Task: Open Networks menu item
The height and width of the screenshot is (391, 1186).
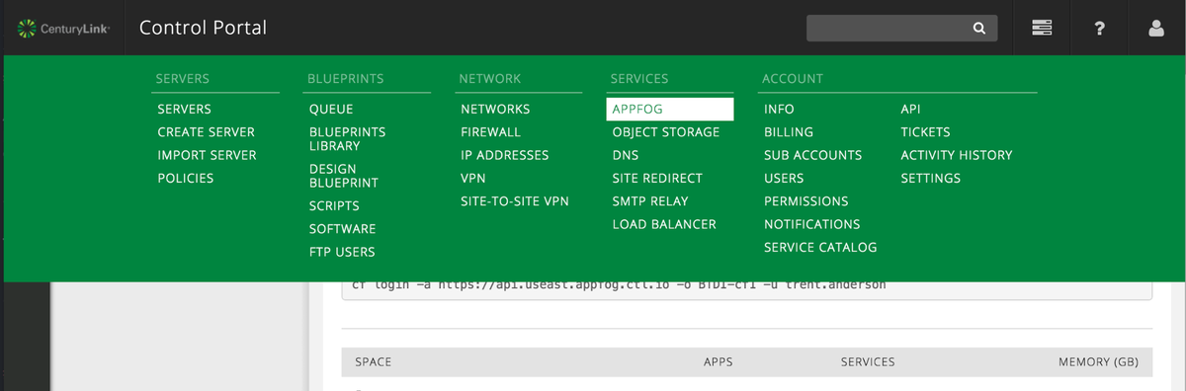Action: pyautogui.click(x=495, y=109)
